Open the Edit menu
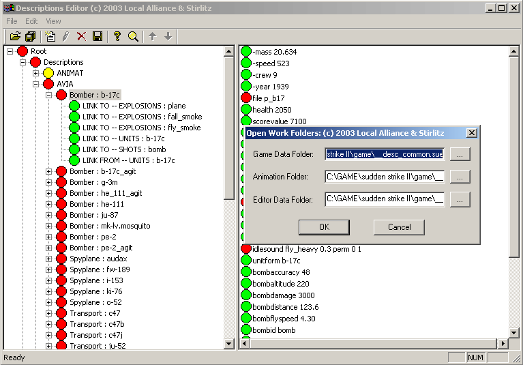This screenshot has width=523, height=365. [31, 21]
